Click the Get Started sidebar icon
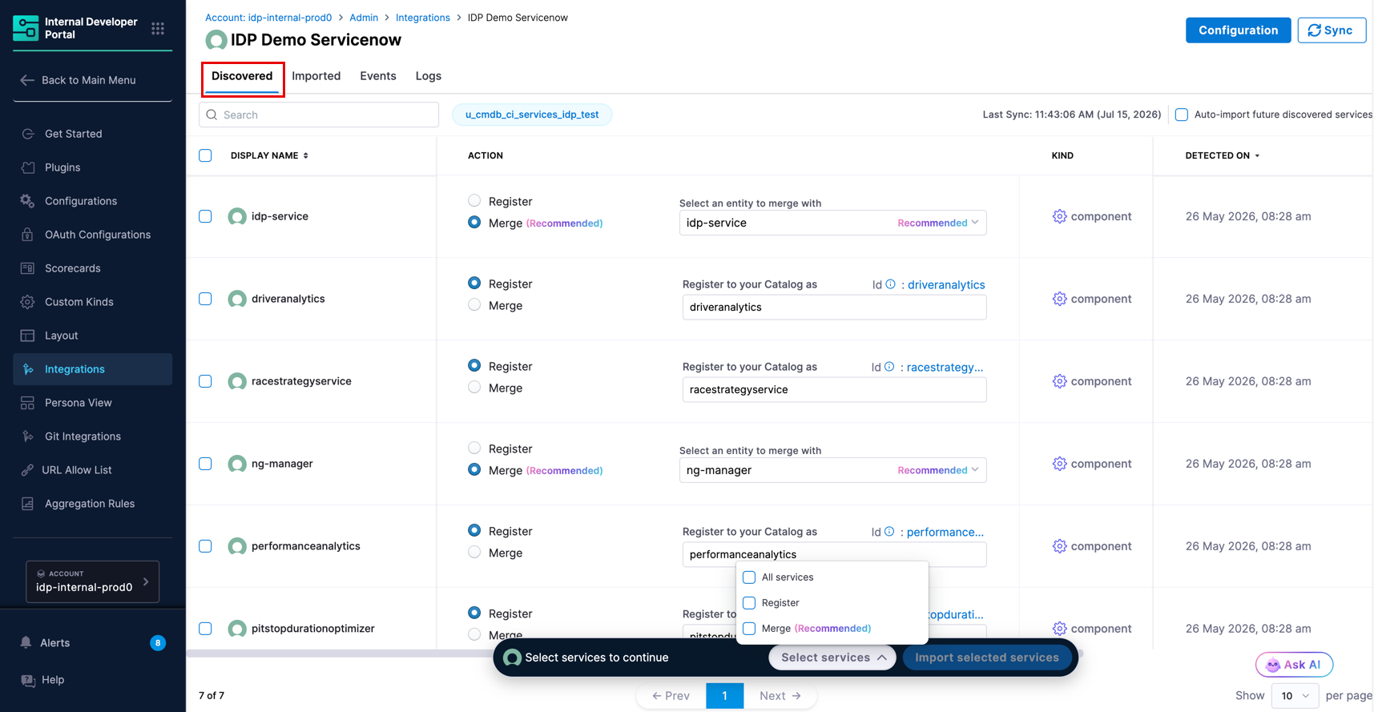This screenshot has height=712, width=1374. point(28,134)
